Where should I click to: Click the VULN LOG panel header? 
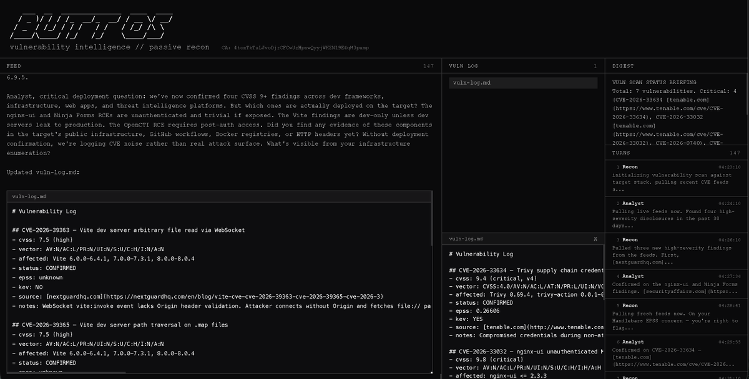coord(523,65)
